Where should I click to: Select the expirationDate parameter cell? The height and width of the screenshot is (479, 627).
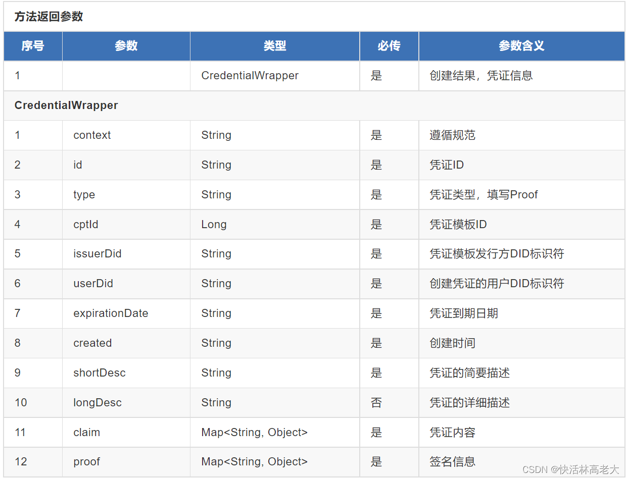pyautogui.click(x=110, y=313)
